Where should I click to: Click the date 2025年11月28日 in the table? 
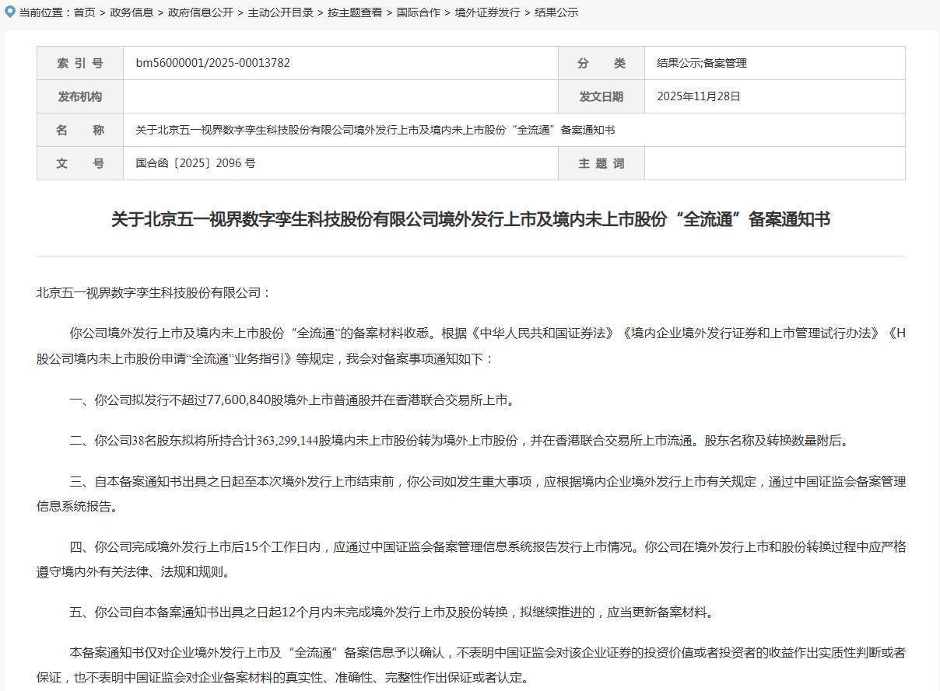click(x=698, y=96)
